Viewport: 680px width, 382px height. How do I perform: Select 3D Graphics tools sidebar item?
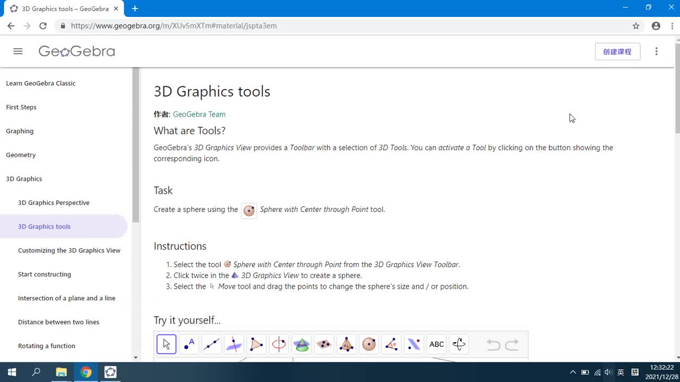[63, 227]
